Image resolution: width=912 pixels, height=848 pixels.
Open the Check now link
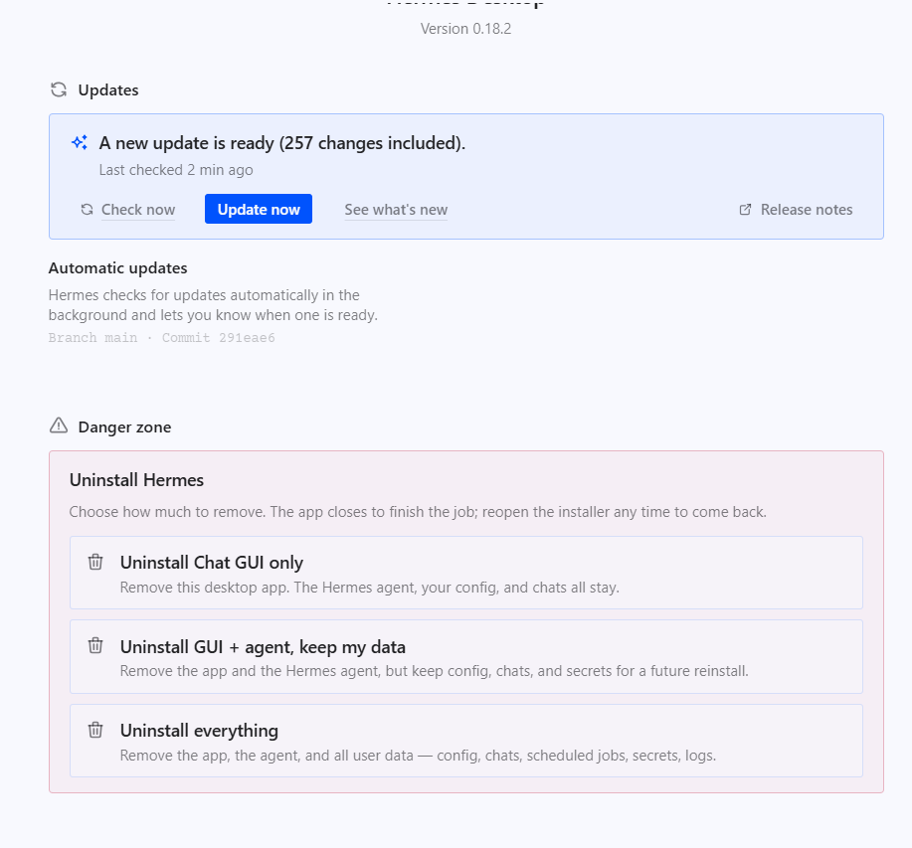point(138,209)
